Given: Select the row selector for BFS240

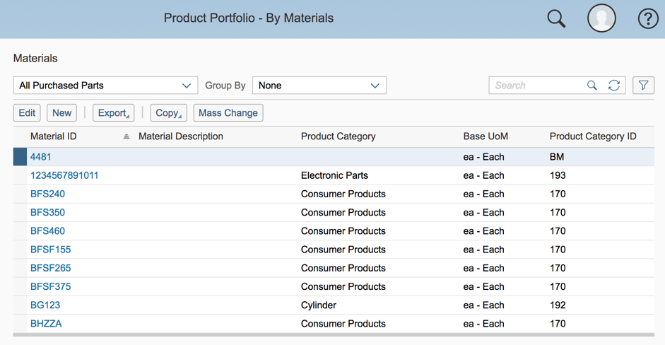Looking at the screenshot, I should (20, 194).
